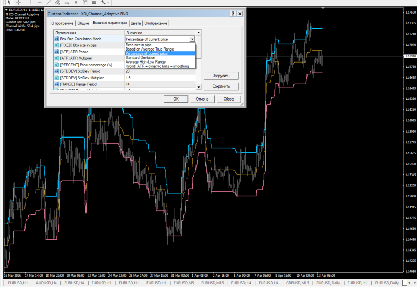This screenshot has width=417, height=287.
Task: Open the 'Цвета' tab
Action: [136, 23]
